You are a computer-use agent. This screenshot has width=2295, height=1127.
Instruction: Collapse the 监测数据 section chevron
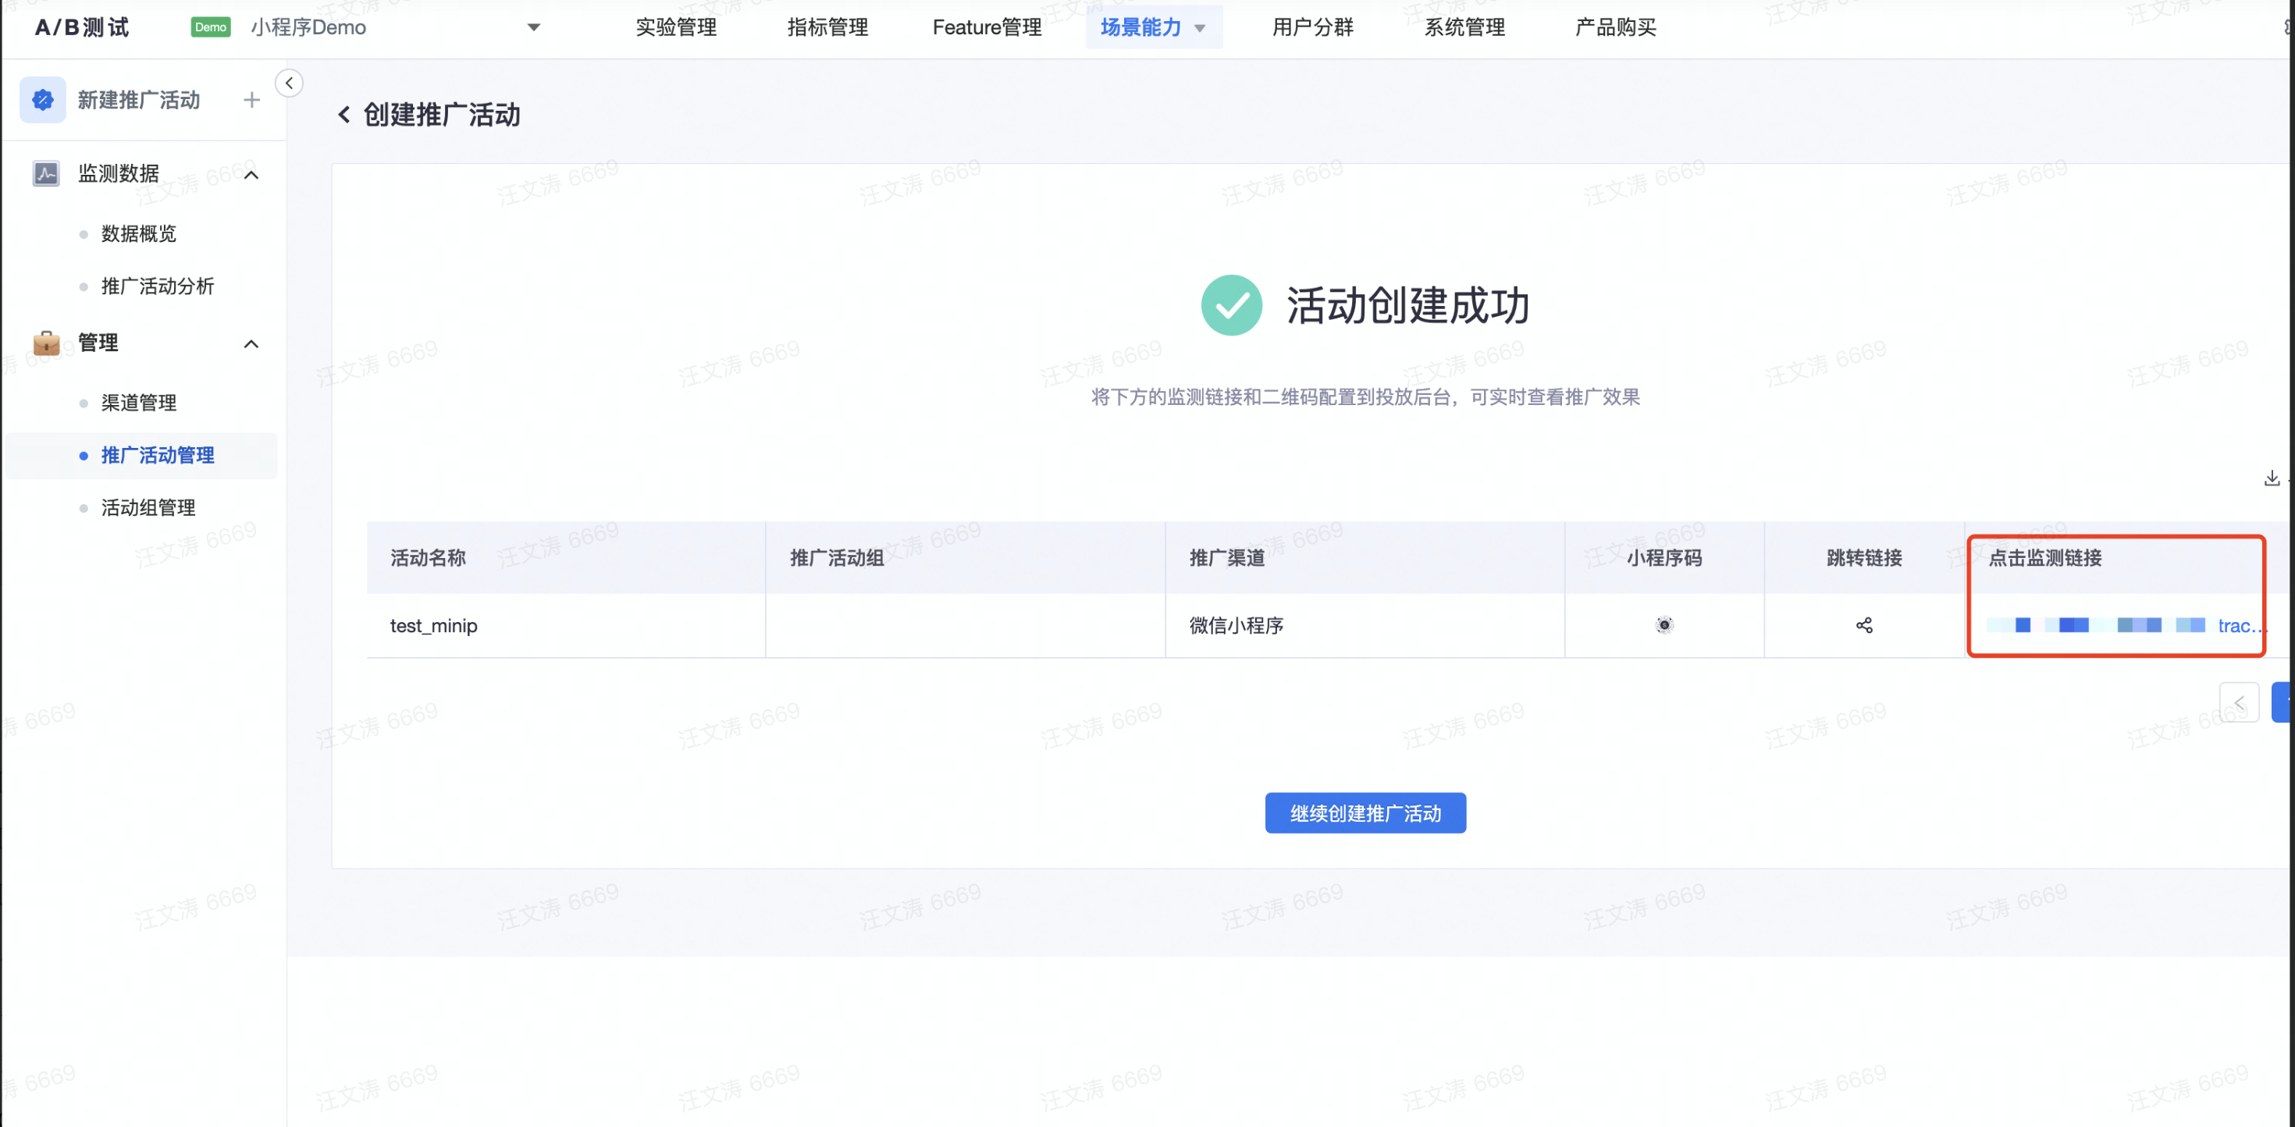251,175
